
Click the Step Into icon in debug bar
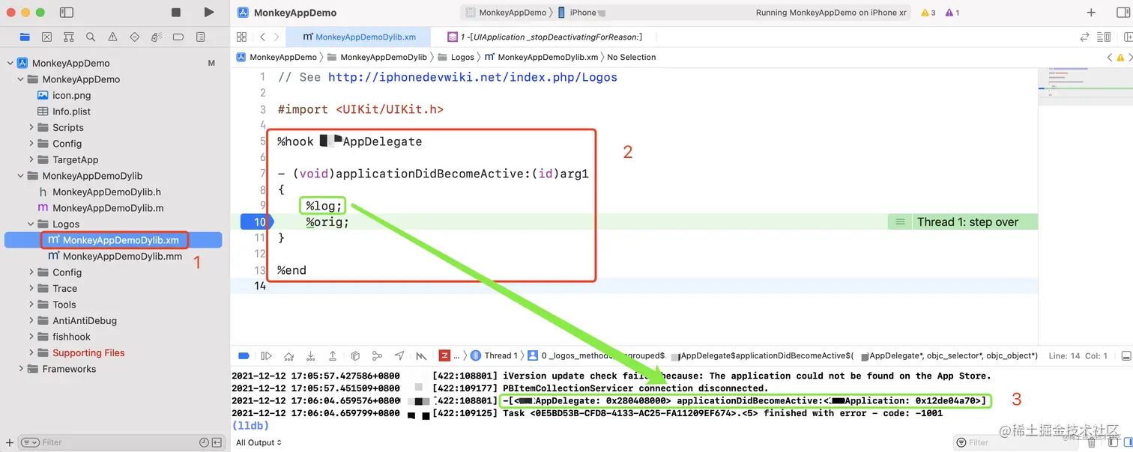311,355
